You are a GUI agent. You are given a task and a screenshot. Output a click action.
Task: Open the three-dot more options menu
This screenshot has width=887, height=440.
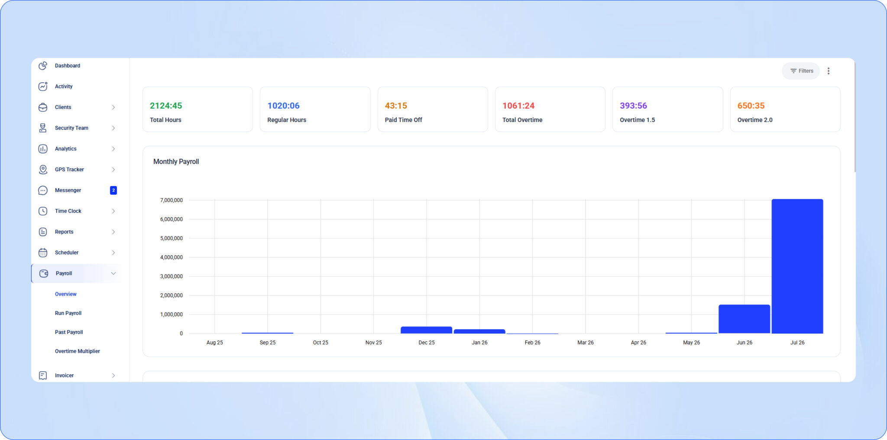point(829,71)
